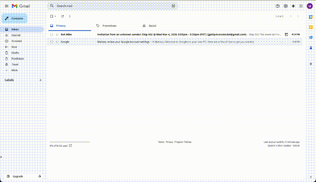The image size is (316, 182).
Task: Open Calendar in the side panel
Action: point(311,17)
